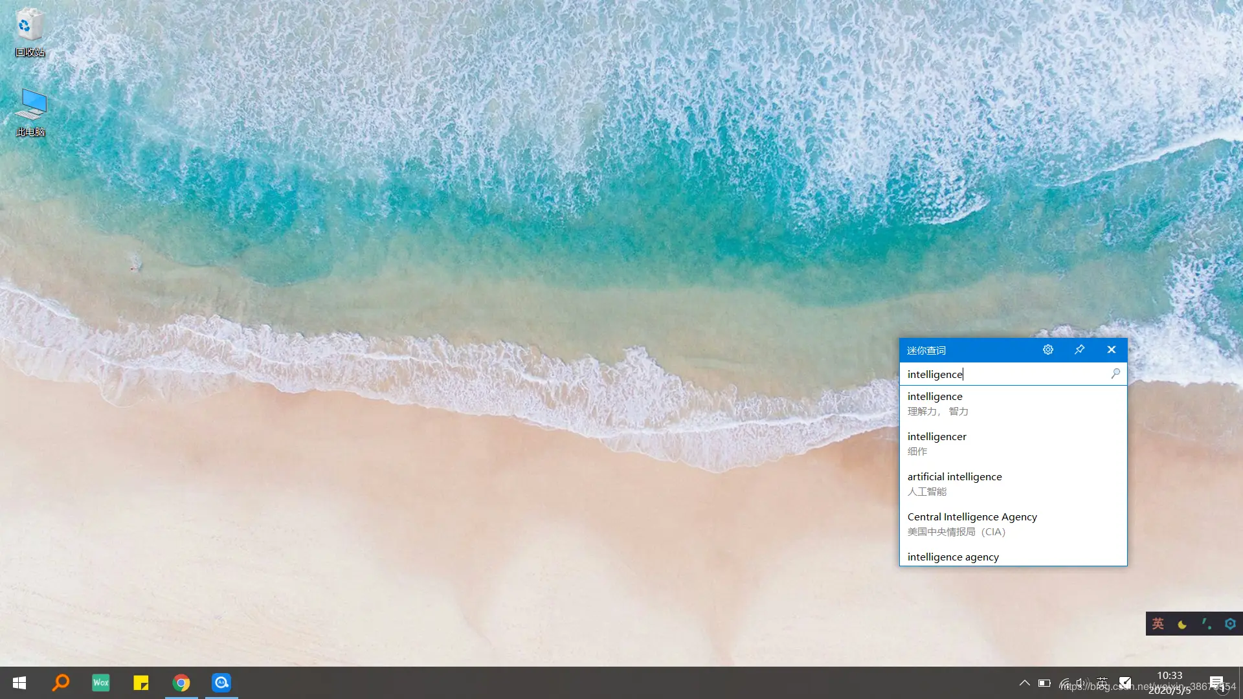The height and width of the screenshot is (699, 1243).
Task: Pin the mini lookup window
Action: (x=1079, y=349)
